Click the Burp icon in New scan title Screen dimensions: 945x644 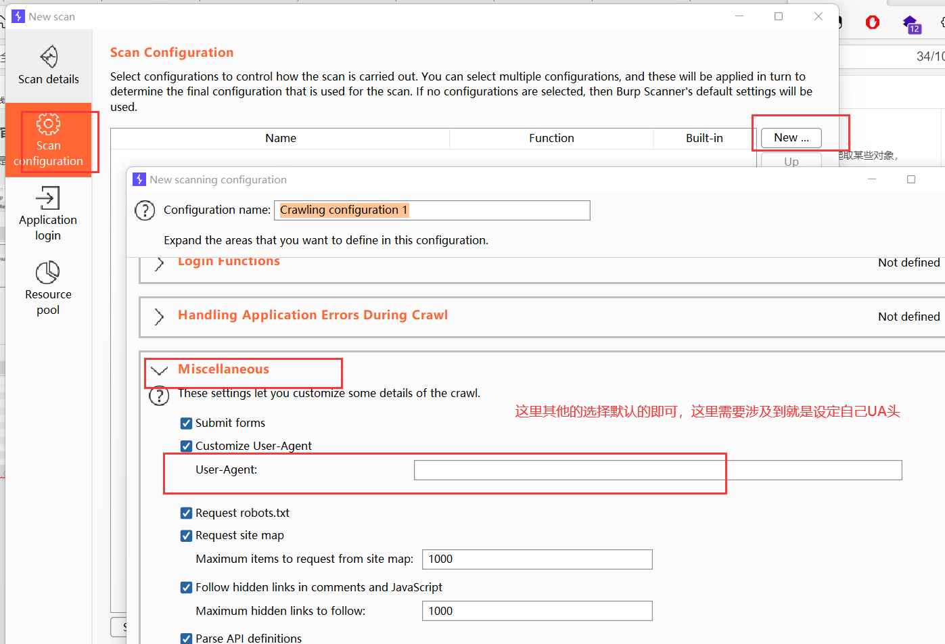pyautogui.click(x=18, y=16)
